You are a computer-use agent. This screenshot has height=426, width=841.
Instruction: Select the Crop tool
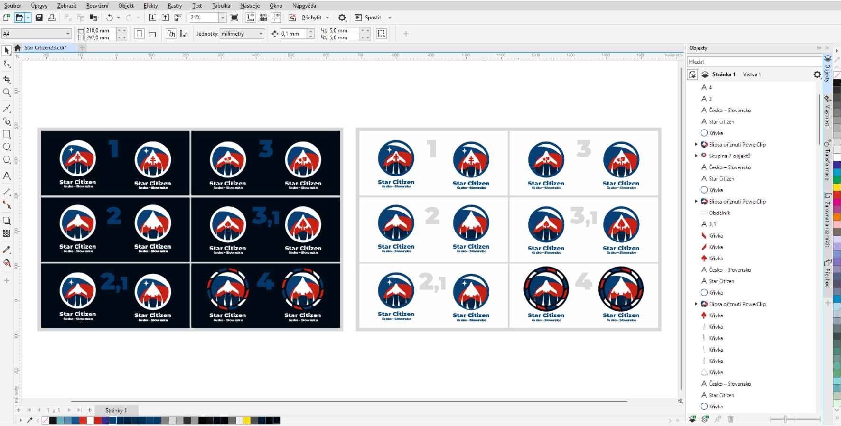click(7, 79)
